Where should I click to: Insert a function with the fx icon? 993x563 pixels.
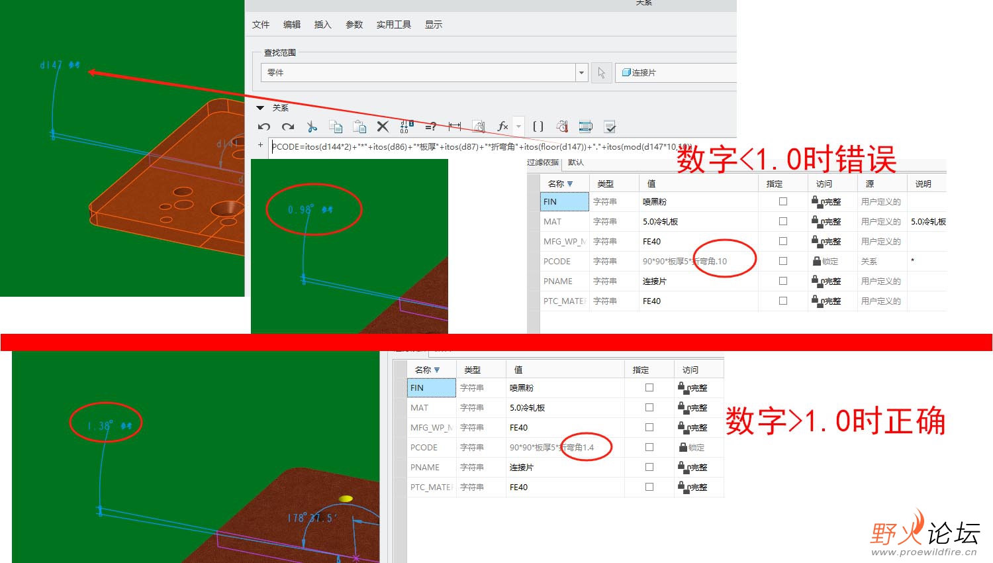(x=502, y=127)
